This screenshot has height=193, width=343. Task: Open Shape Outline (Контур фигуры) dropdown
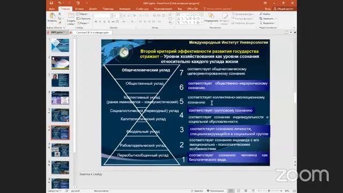243,19
